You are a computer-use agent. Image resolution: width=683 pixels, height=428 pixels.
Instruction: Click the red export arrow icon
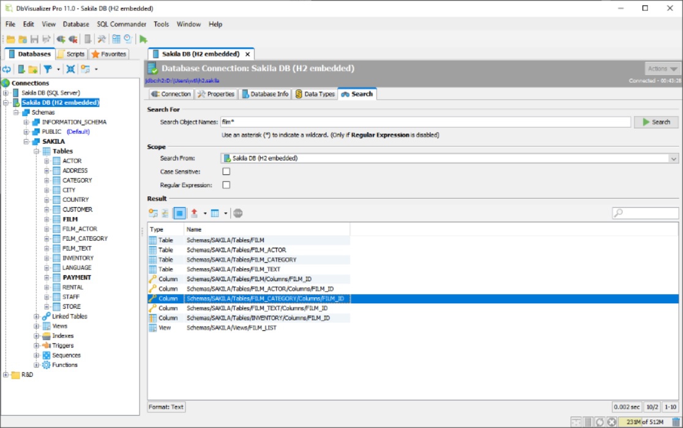(x=194, y=213)
